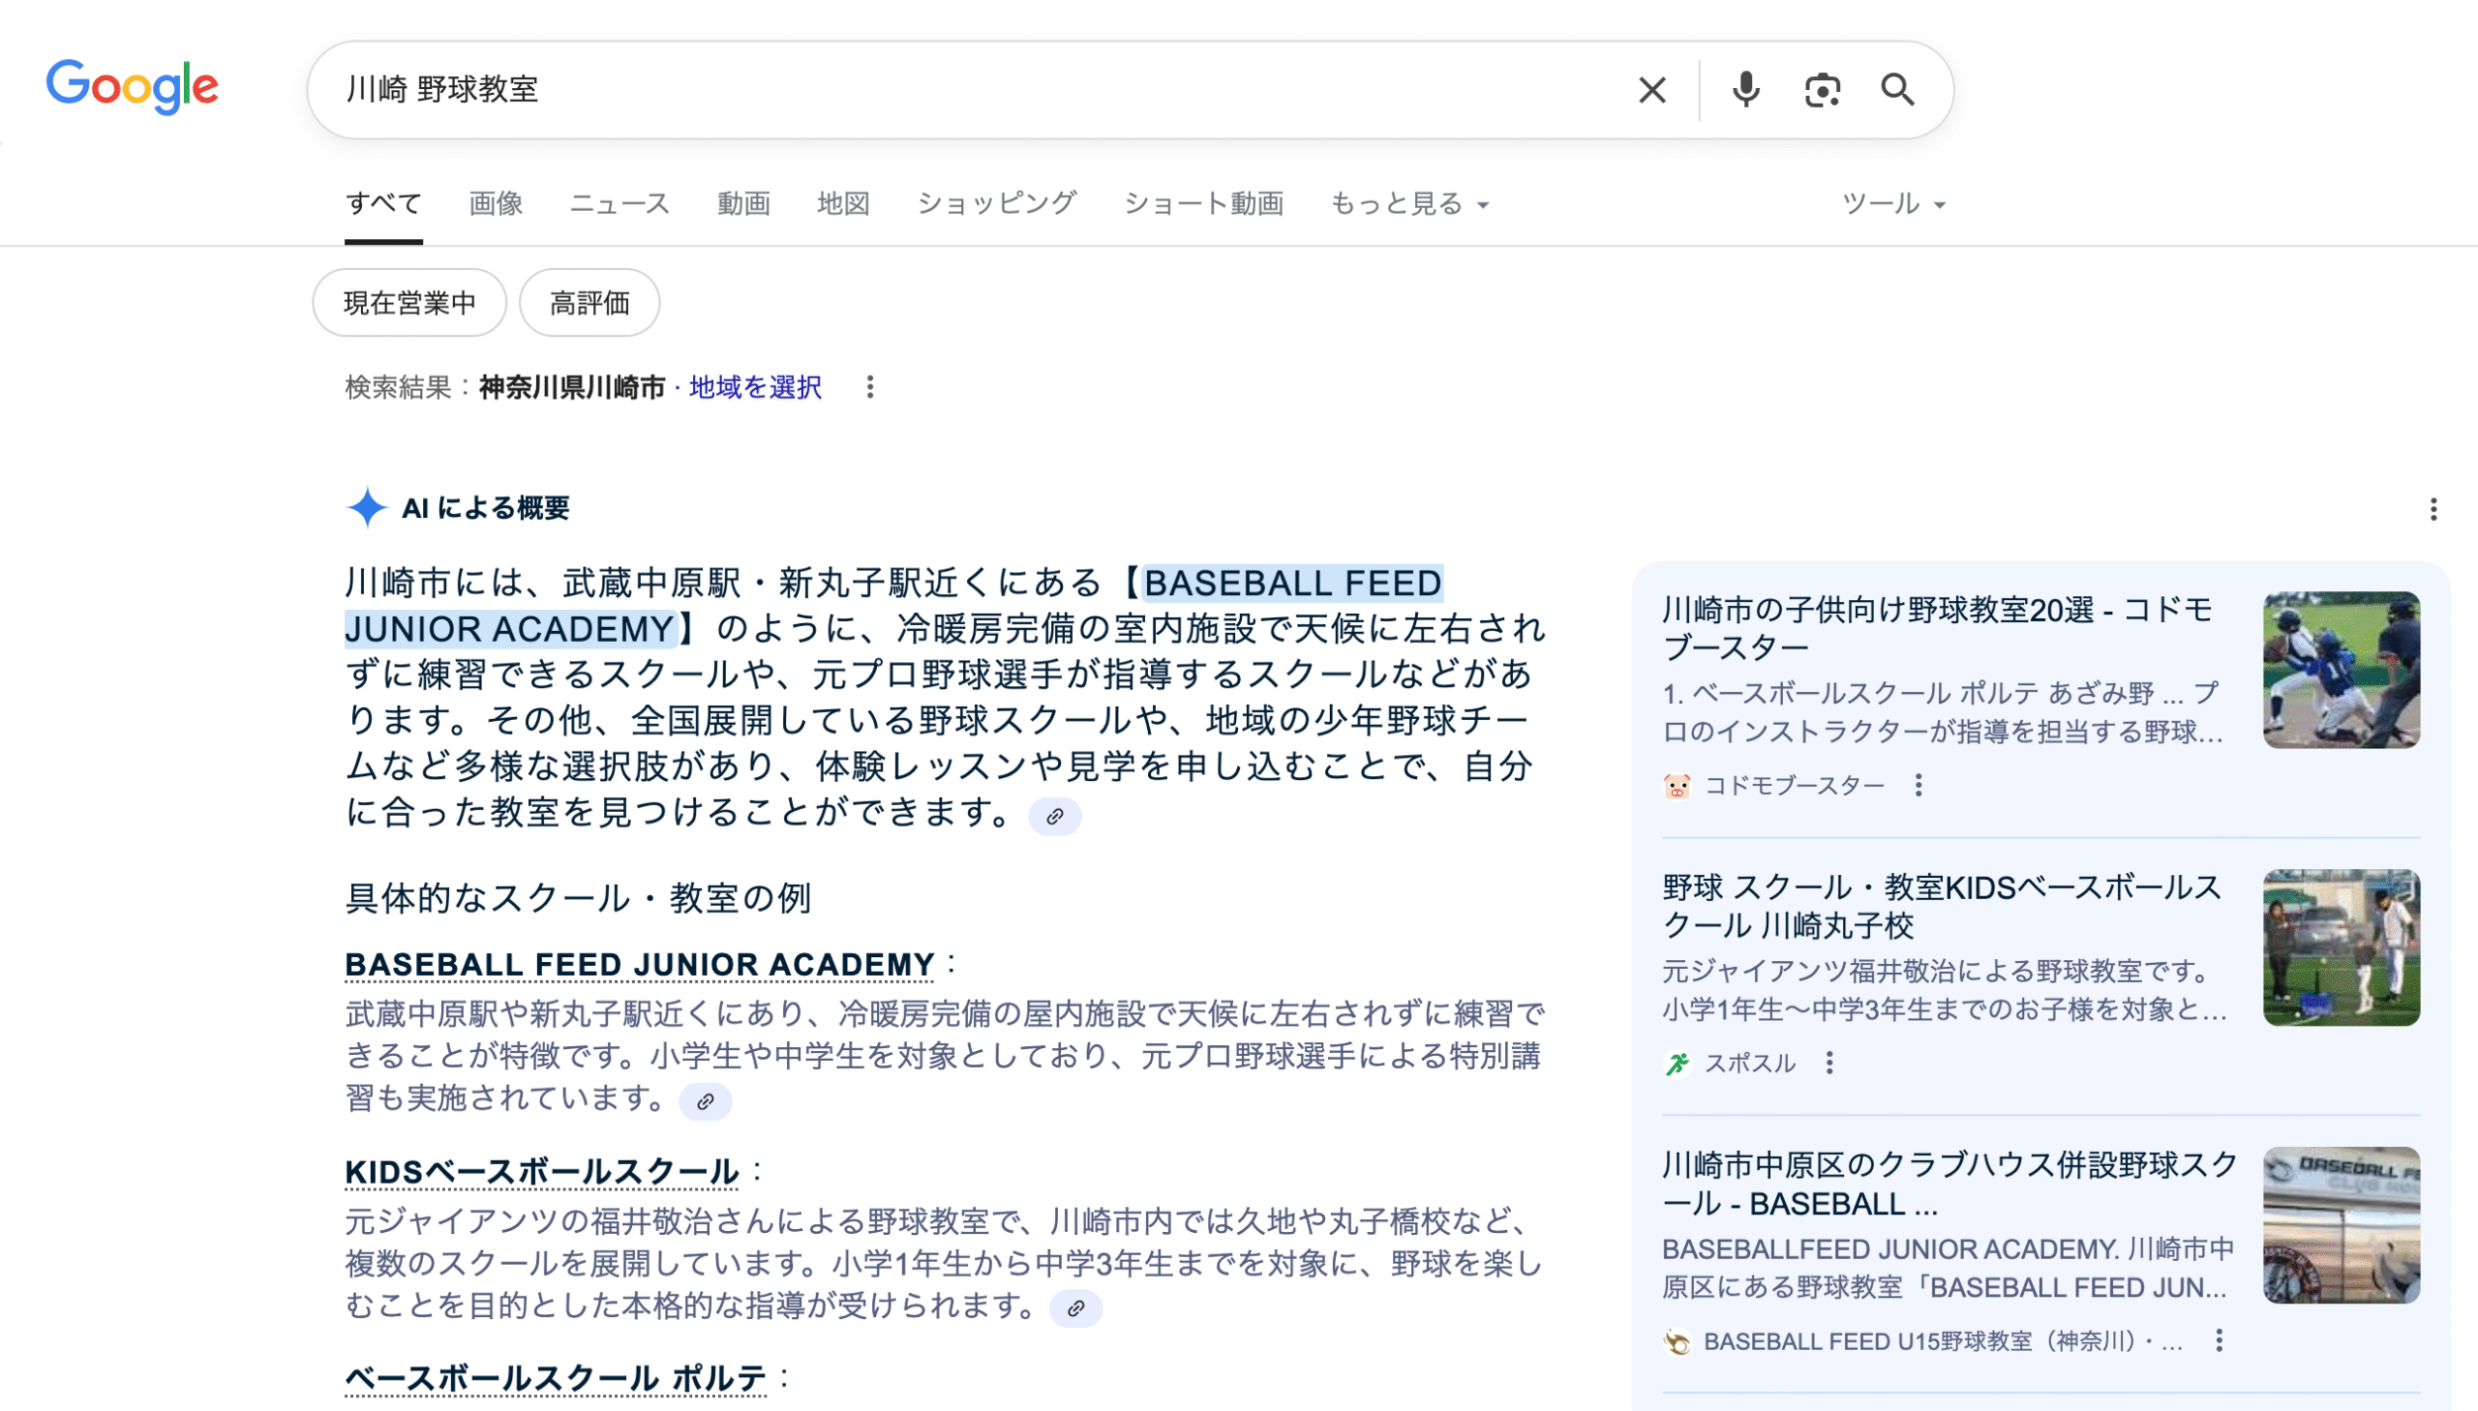
Task: Expand the もっと見る dropdown
Action: point(1408,203)
